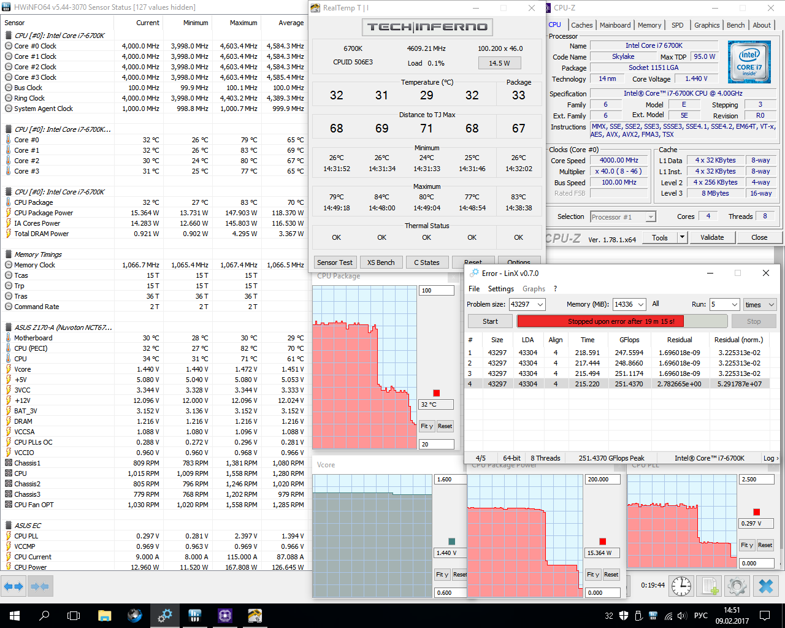The height and width of the screenshot is (628, 785).
Task: Open Windows taskbar search
Action: tap(44, 615)
